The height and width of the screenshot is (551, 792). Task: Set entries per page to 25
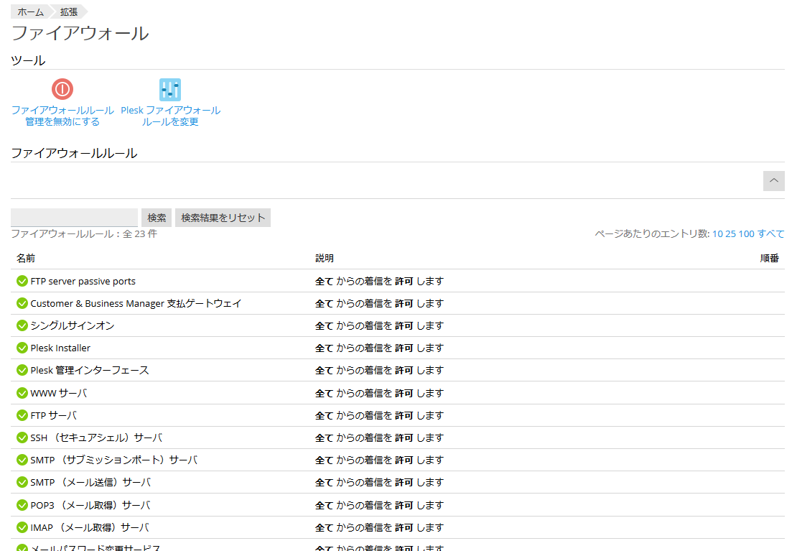point(730,234)
